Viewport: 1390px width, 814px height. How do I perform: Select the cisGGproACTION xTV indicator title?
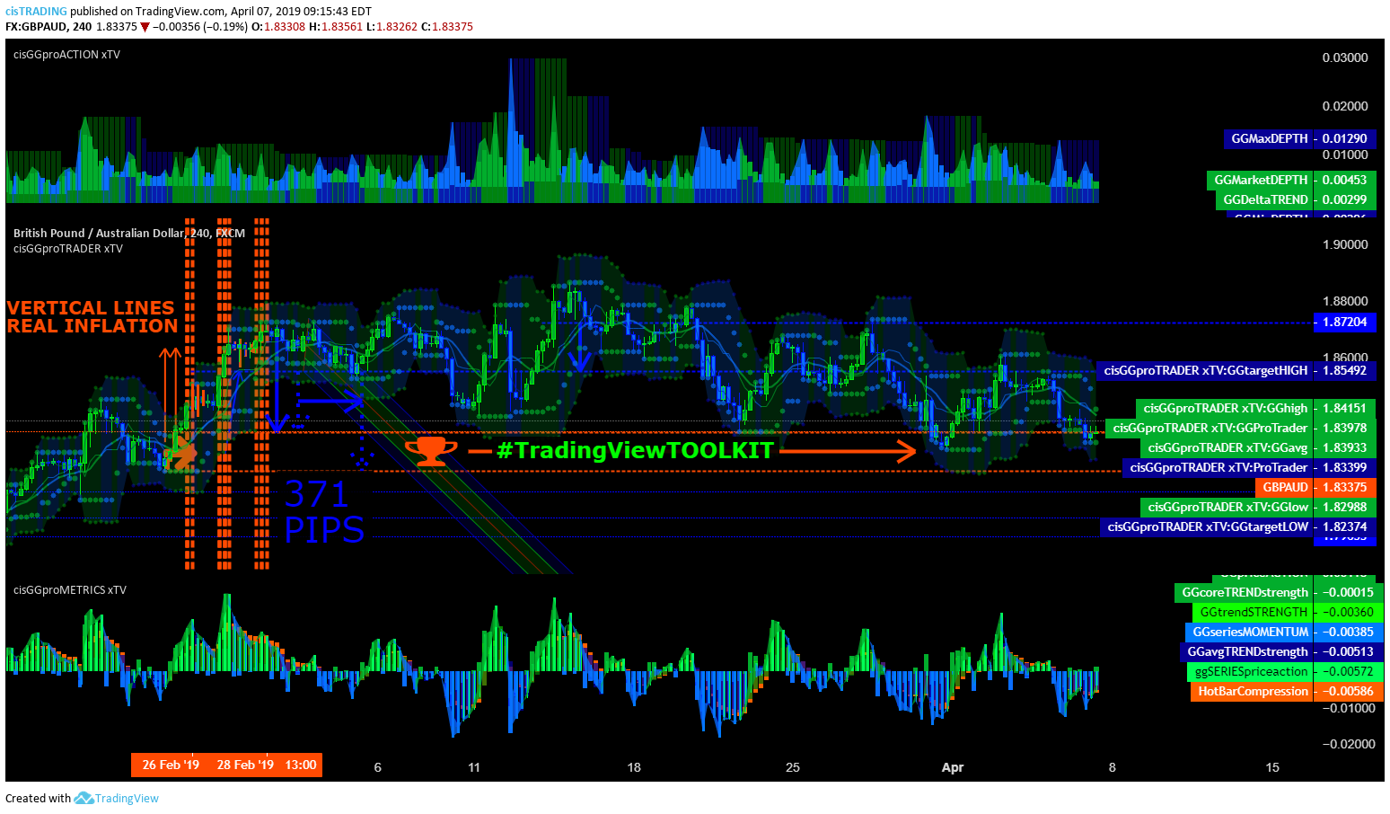coord(66,55)
